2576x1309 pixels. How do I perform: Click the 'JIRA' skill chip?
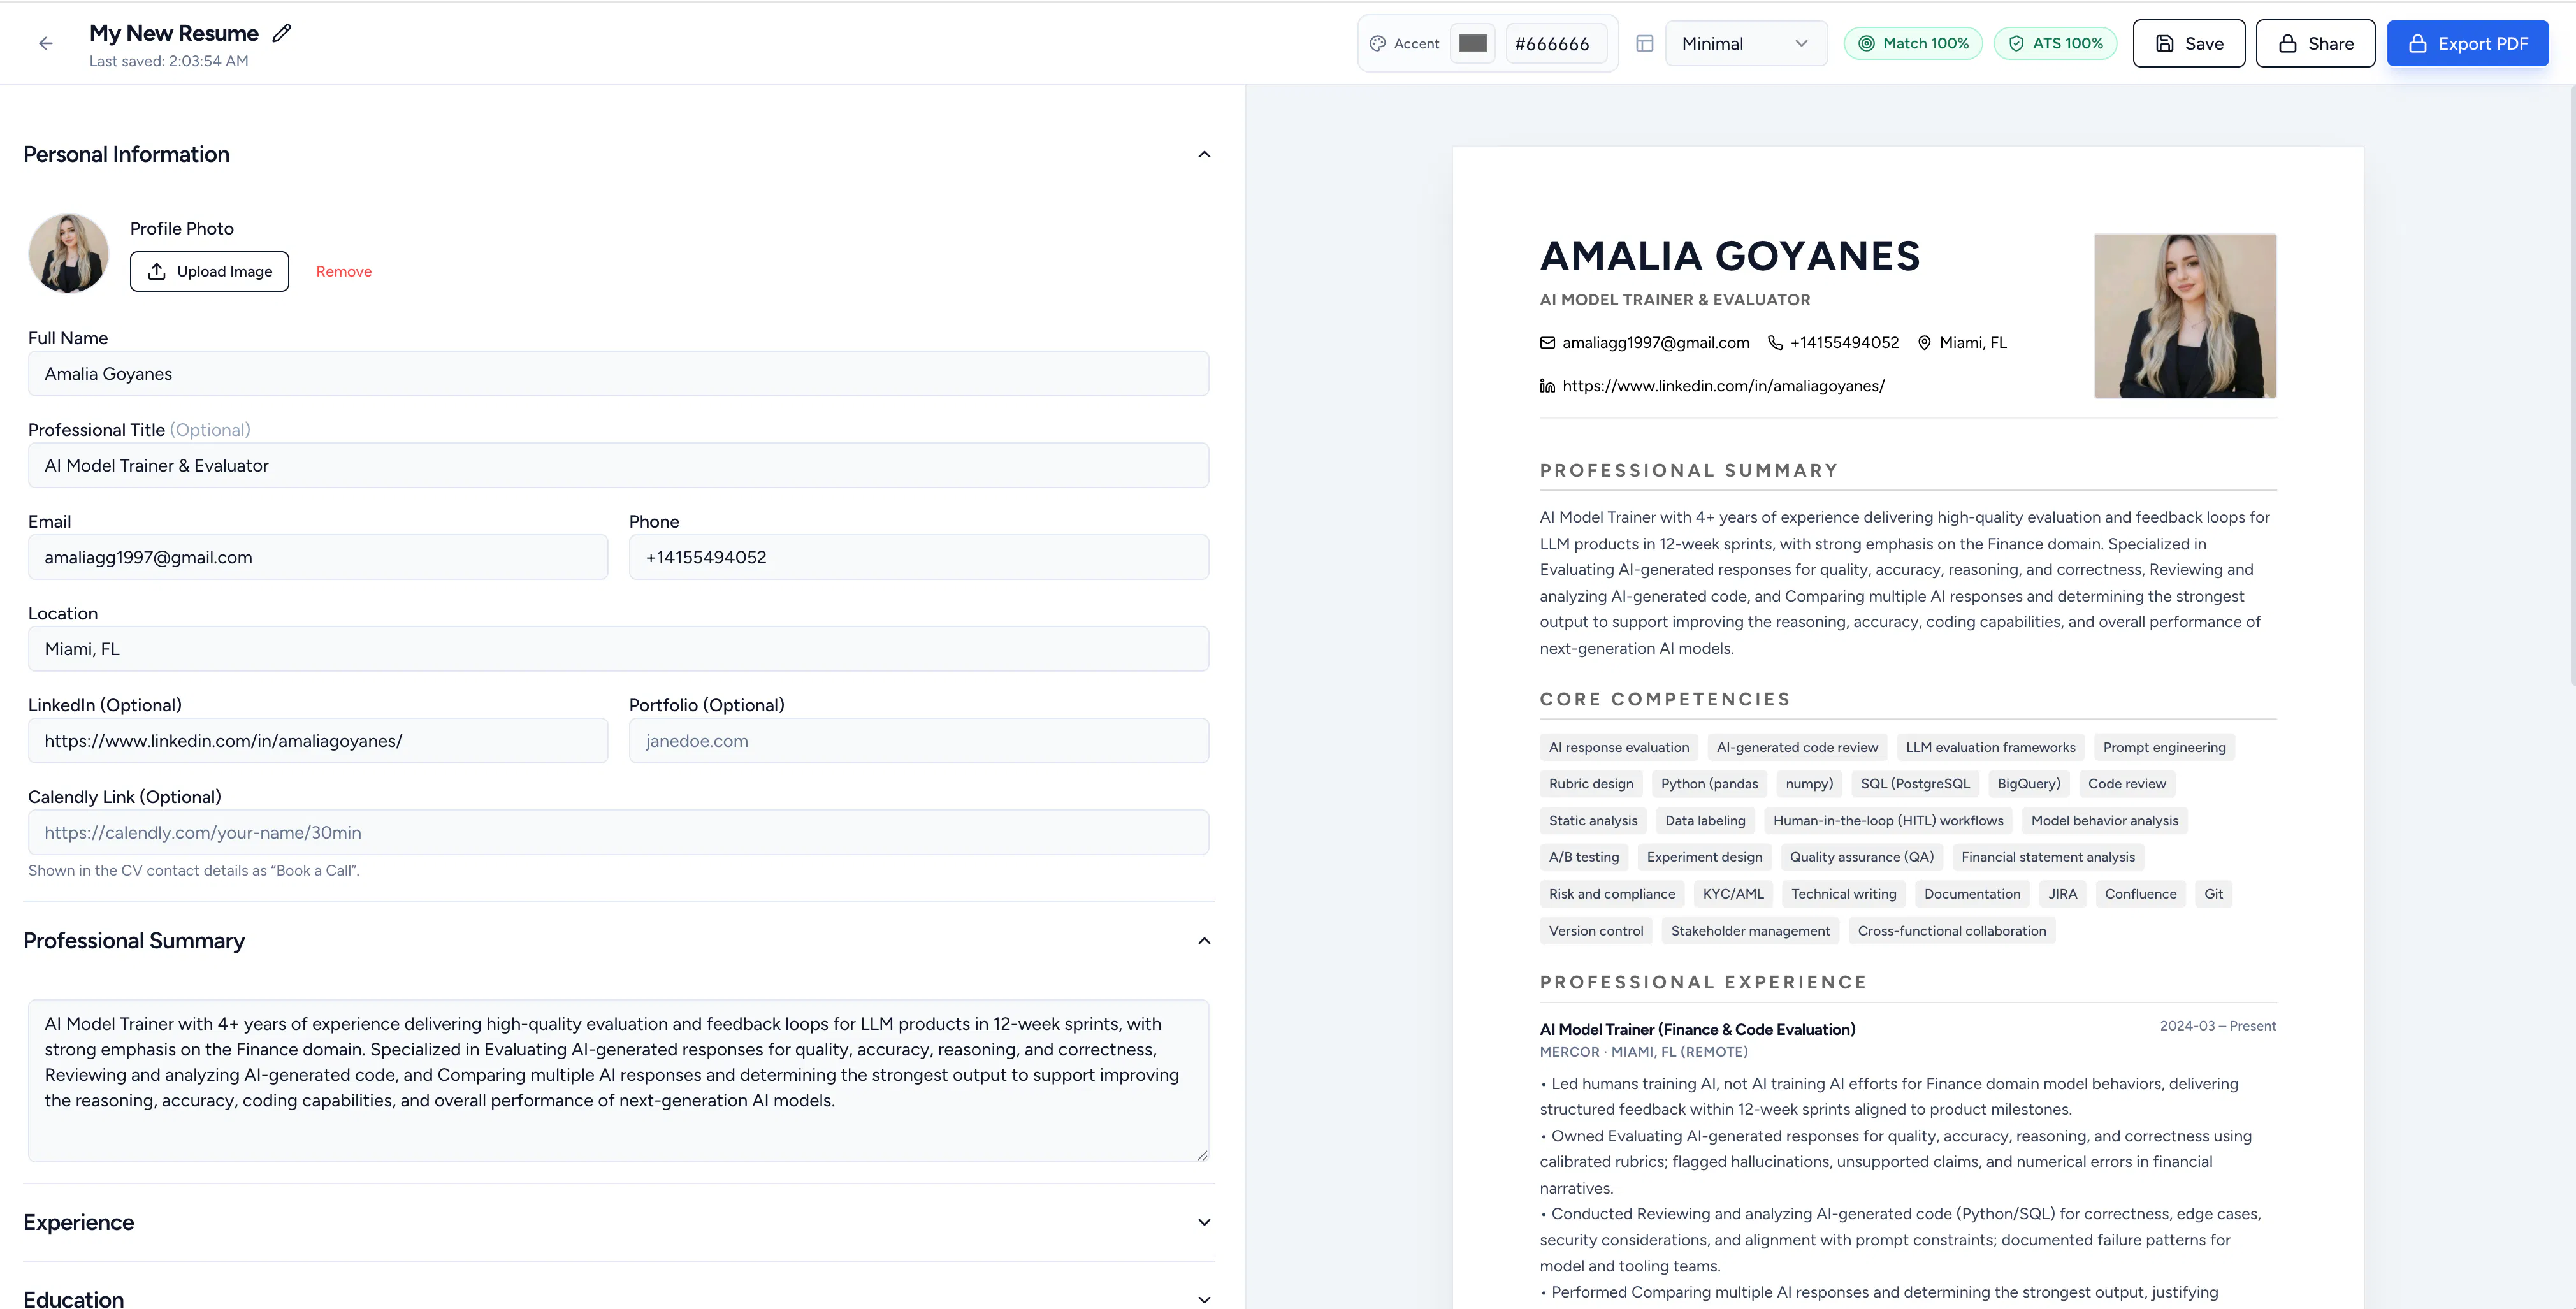point(2062,894)
